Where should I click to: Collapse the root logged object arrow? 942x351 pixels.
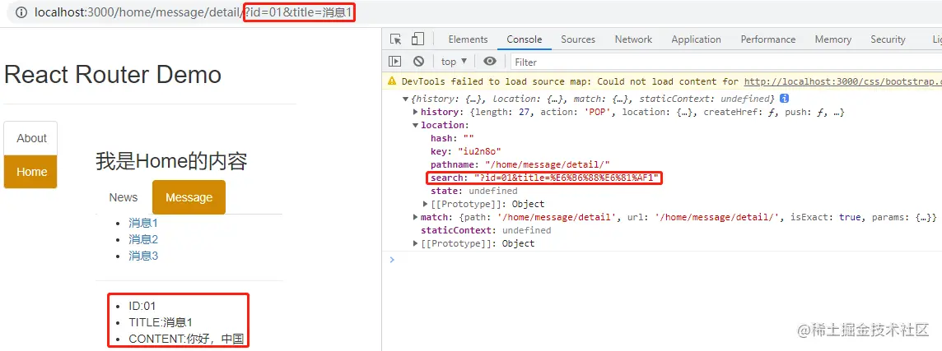pos(405,99)
